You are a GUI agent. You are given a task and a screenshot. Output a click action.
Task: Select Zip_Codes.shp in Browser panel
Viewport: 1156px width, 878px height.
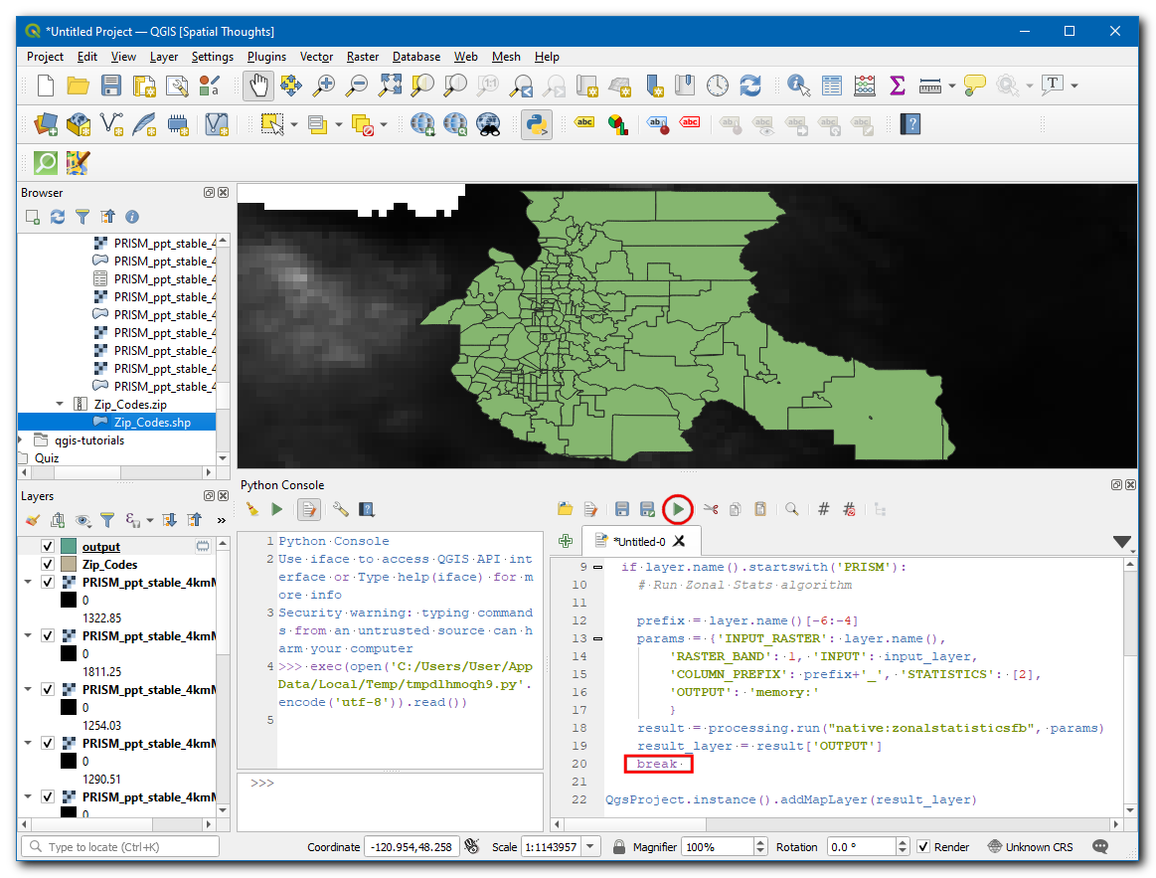pyautogui.click(x=152, y=423)
